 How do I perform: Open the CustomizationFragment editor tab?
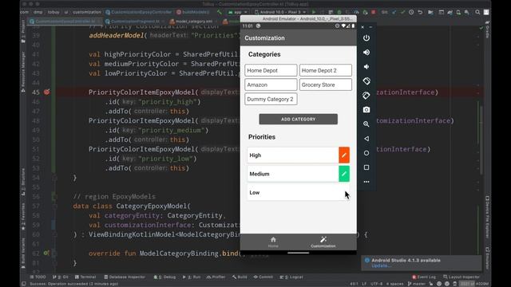pos(135,22)
